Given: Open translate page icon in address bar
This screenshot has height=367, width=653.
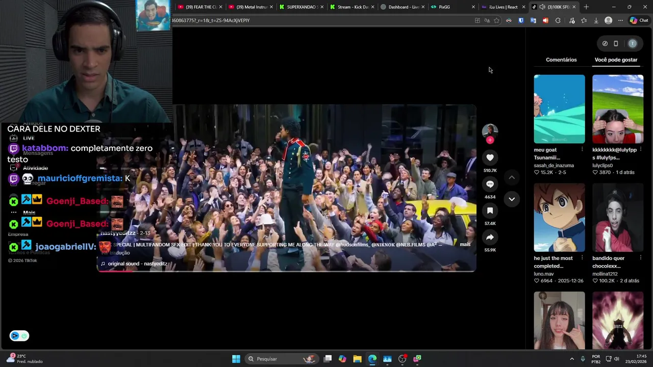Looking at the screenshot, I should (487, 20).
